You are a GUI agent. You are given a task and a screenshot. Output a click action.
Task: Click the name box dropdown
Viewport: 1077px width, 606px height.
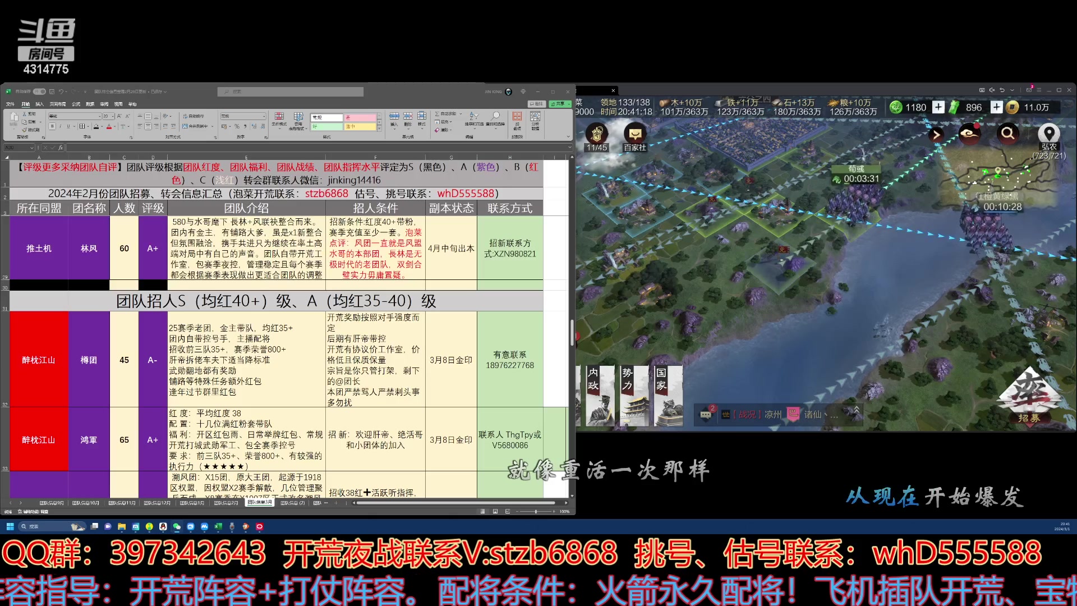pyautogui.click(x=32, y=148)
